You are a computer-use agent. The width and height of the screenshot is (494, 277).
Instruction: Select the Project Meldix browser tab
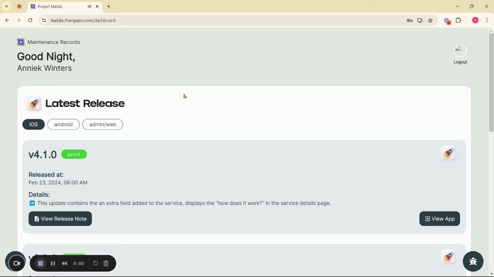(x=64, y=7)
